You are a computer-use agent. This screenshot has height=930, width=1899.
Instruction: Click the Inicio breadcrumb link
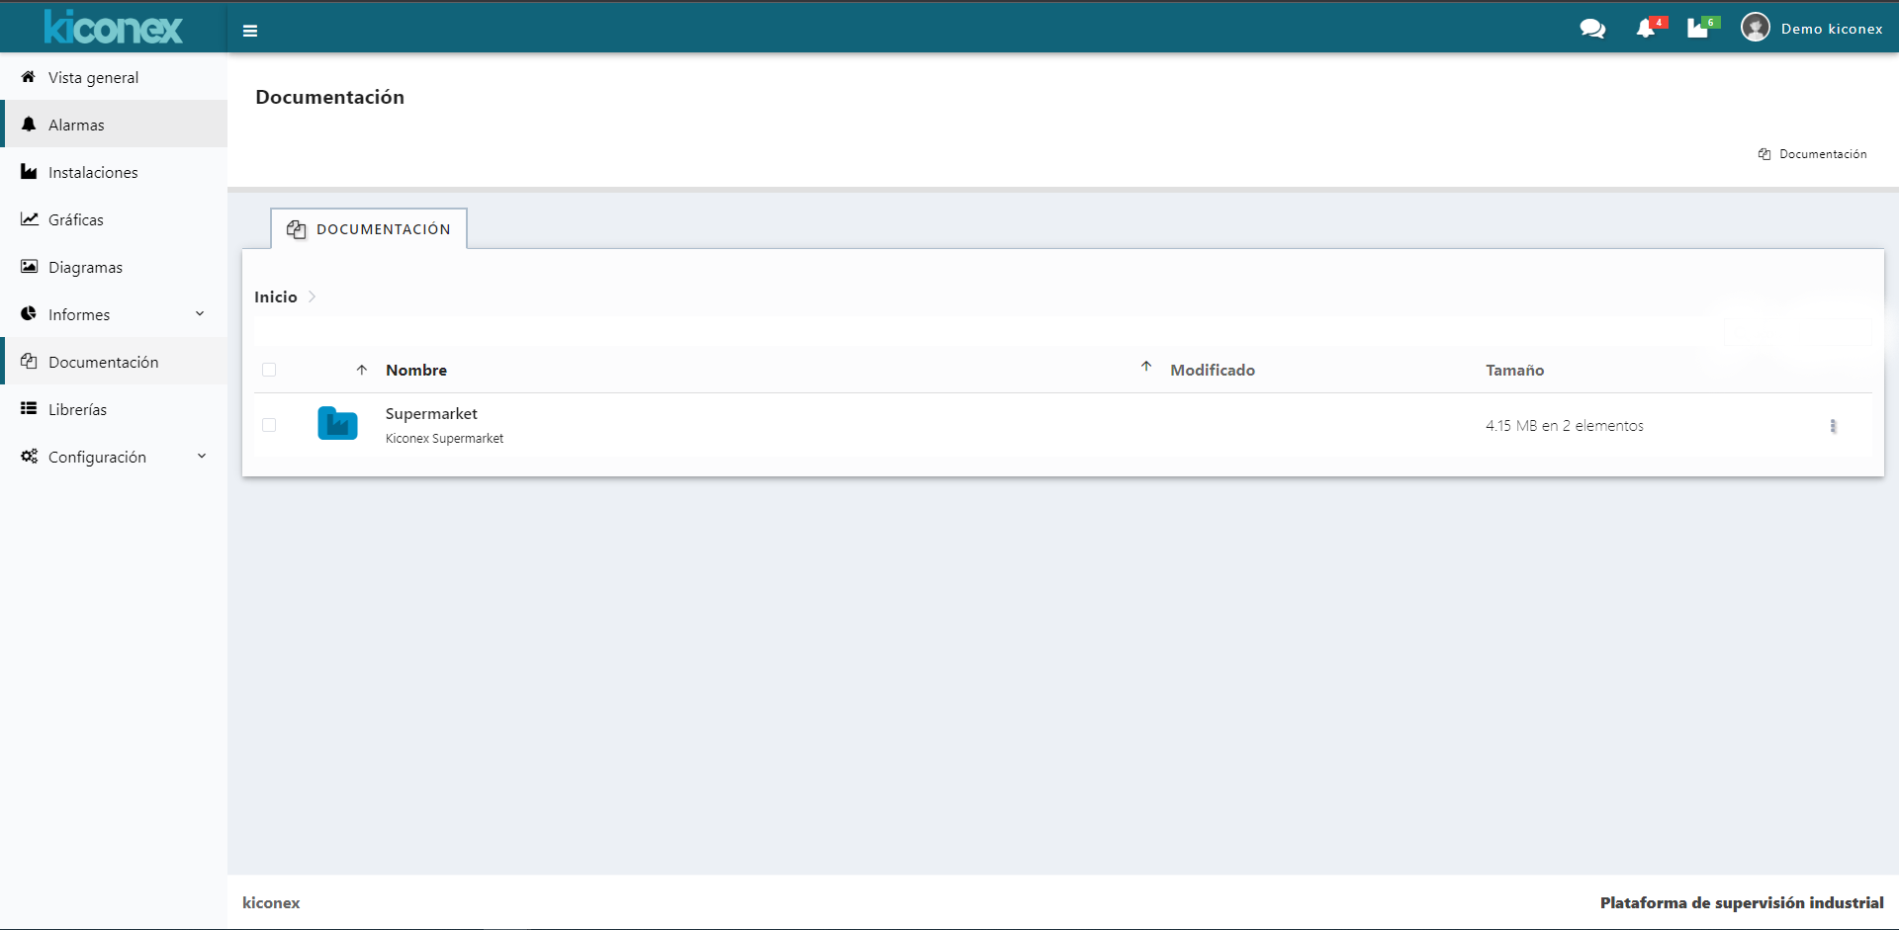[x=275, y=296]
